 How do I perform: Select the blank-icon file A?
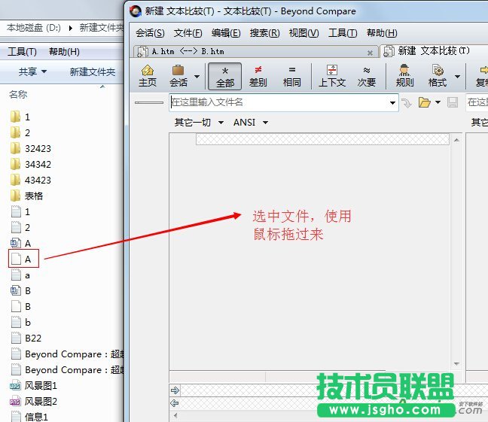(23, 259)
